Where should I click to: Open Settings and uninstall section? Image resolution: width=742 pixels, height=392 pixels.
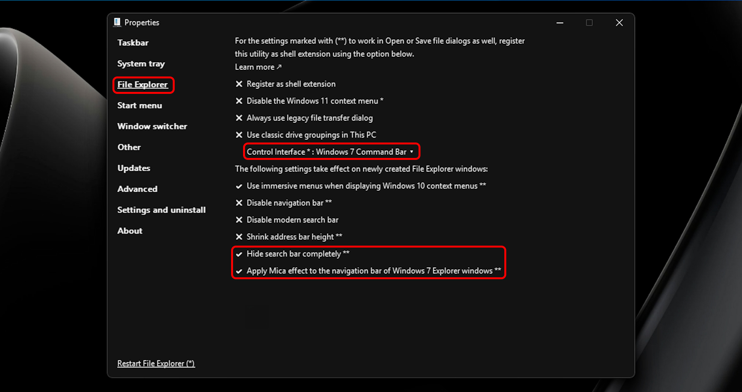coord(161,210)
